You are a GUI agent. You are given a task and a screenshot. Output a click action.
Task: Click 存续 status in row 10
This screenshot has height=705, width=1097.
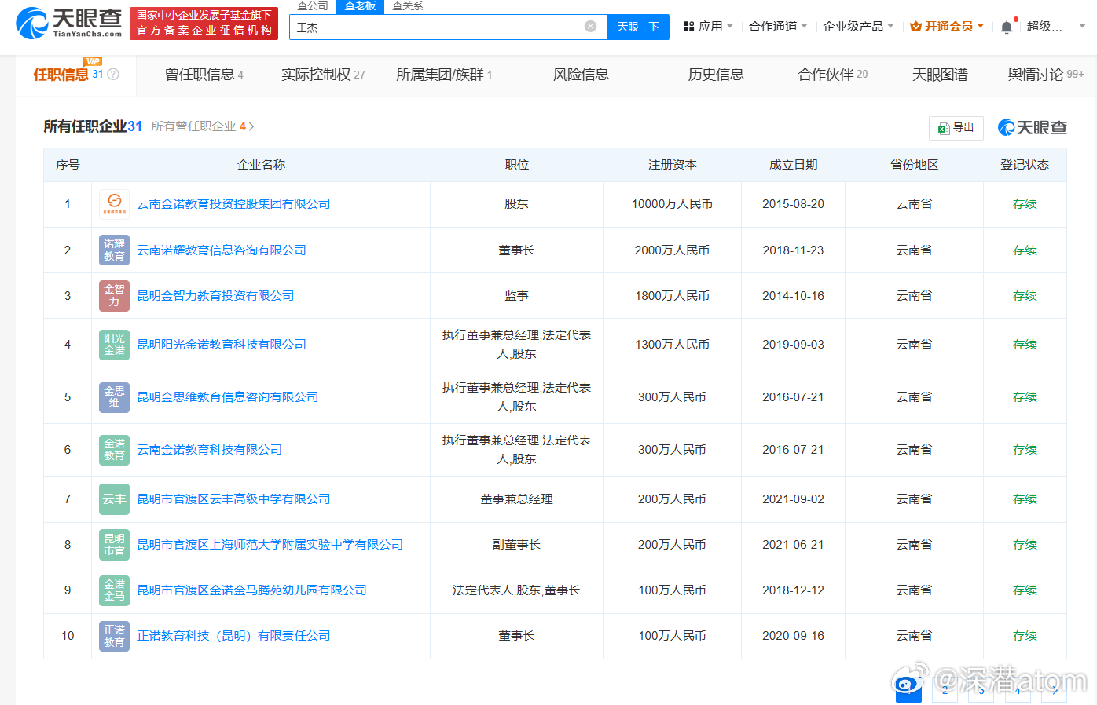[1025, 636]
